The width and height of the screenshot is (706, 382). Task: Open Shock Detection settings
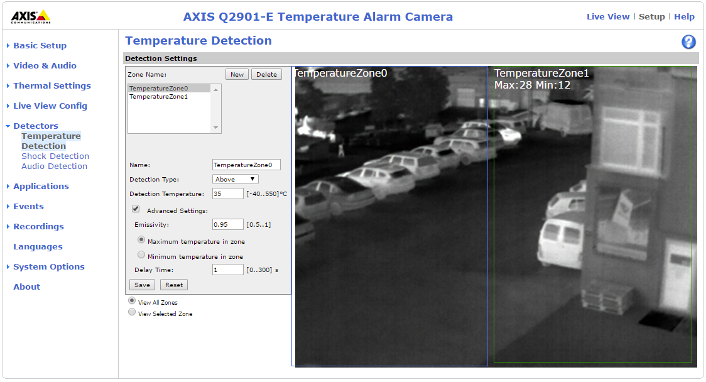click(x=55, y=156)
